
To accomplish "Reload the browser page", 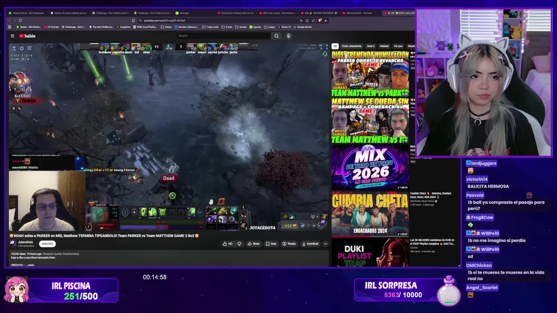I will click(20, 20).
